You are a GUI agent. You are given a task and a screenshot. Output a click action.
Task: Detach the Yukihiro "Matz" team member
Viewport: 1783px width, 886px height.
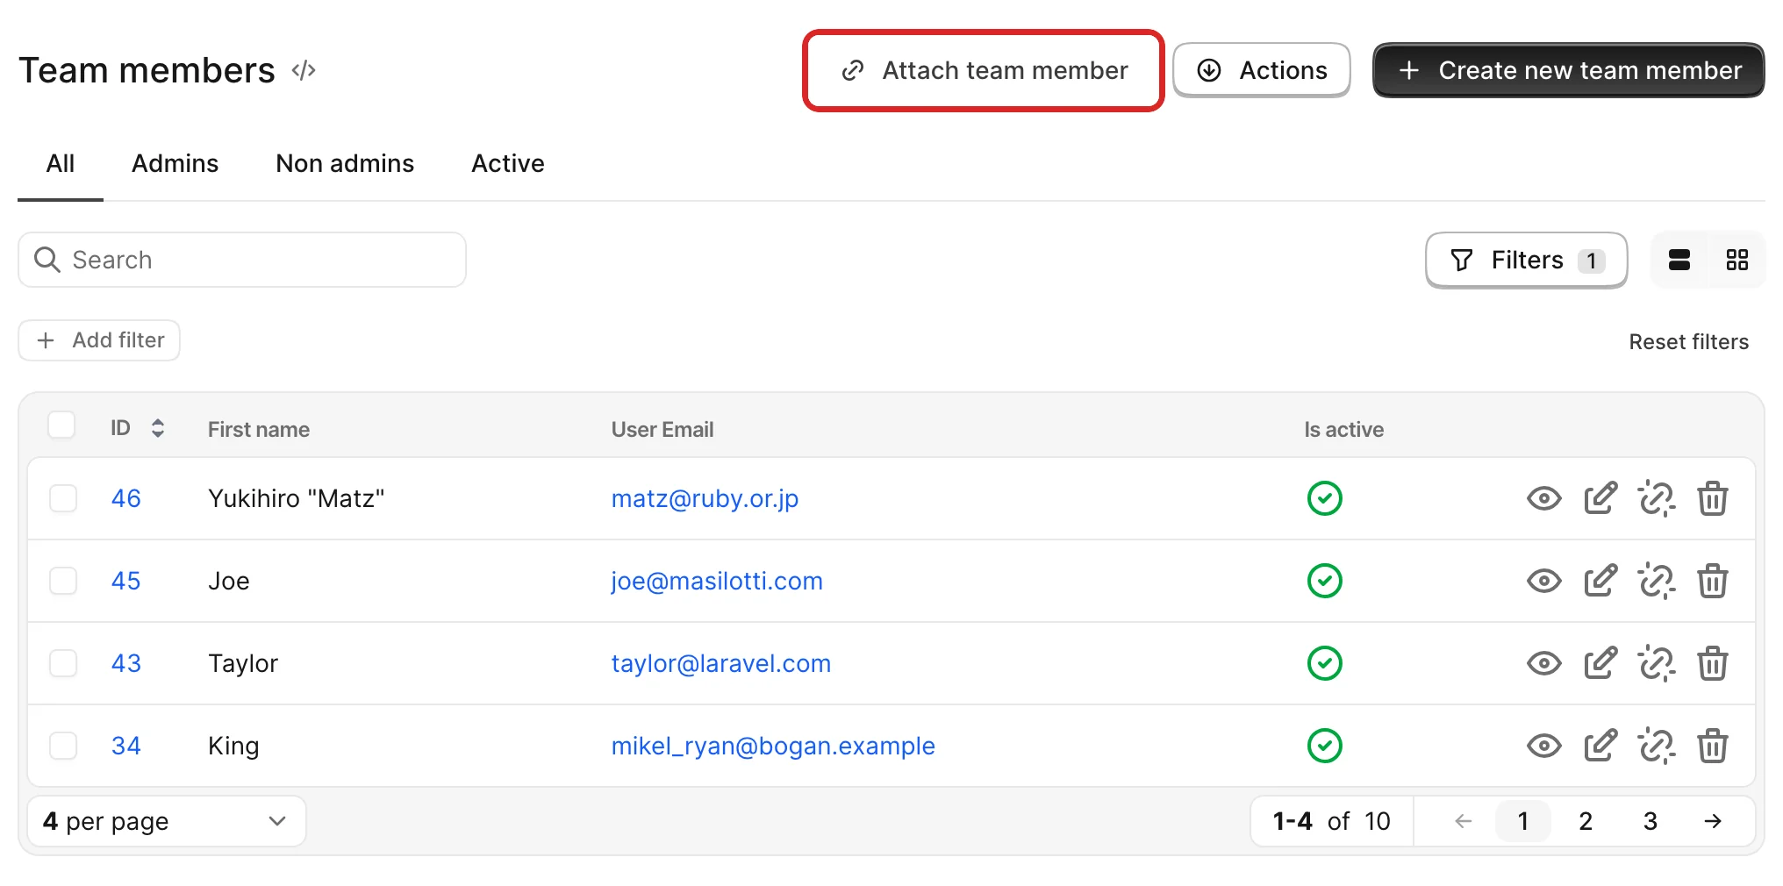(x=1657, y=498)
